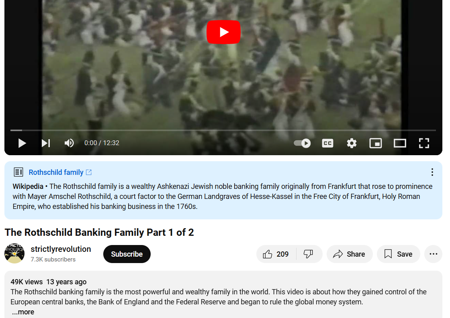The height and width of the screenshot is (318, 450).
Task: Enable theater mode
Action: [400, 143]
